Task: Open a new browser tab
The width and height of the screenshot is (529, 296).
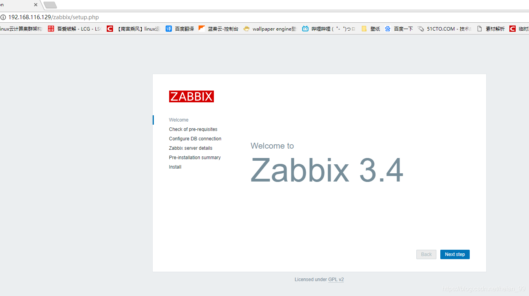Action: (50, 5)
